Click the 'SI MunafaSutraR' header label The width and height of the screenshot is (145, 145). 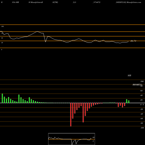pyautogui.click(x=36, y=2)
